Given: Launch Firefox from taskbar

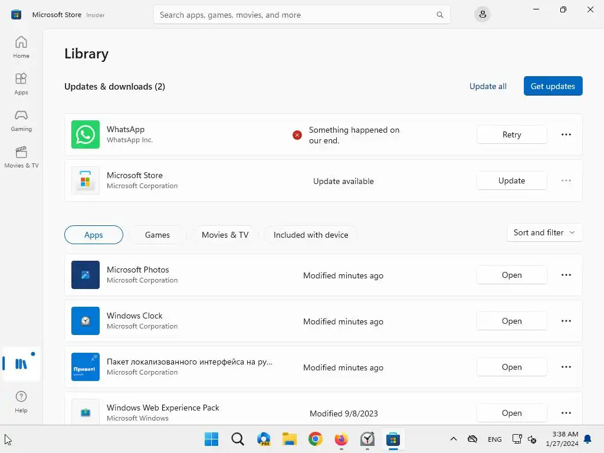Looking at the screenshot, I should click(342, 439).
